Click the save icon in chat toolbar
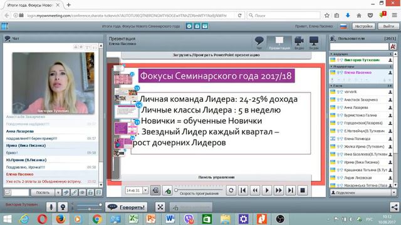 (x=90, y=192)
